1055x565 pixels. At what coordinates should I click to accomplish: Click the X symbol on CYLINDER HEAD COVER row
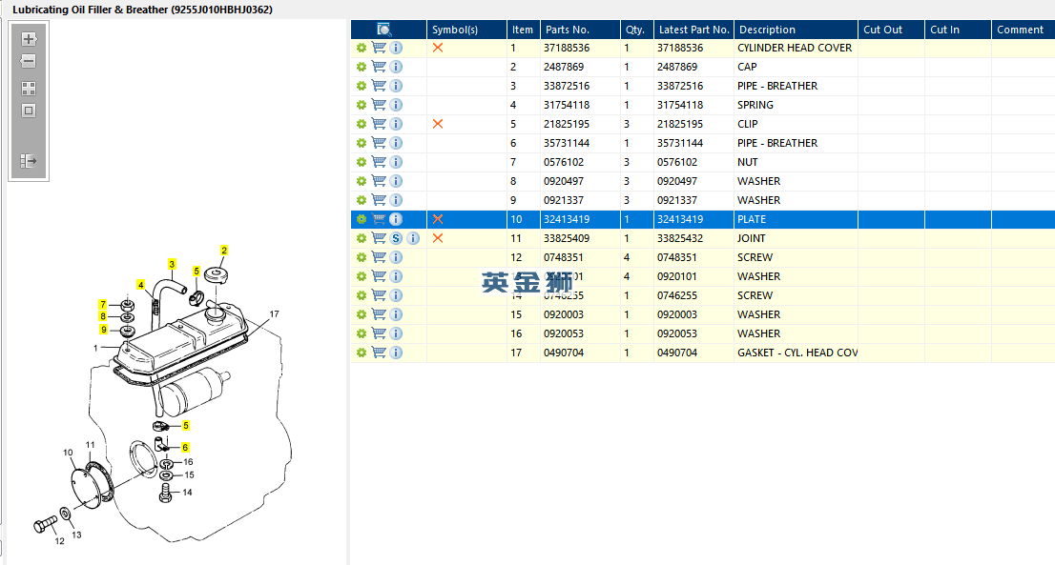click(437, 48)
